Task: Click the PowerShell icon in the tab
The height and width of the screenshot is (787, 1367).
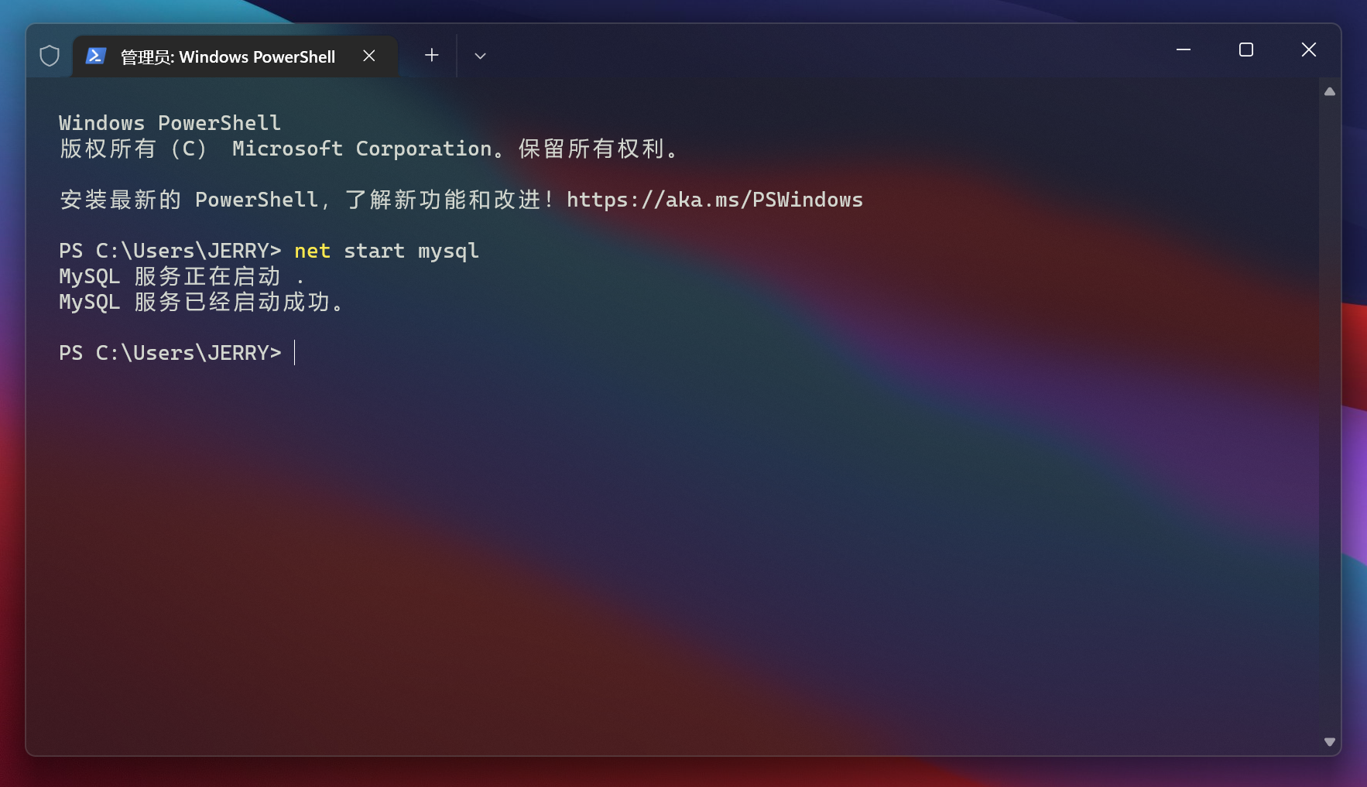Action: 96,56
